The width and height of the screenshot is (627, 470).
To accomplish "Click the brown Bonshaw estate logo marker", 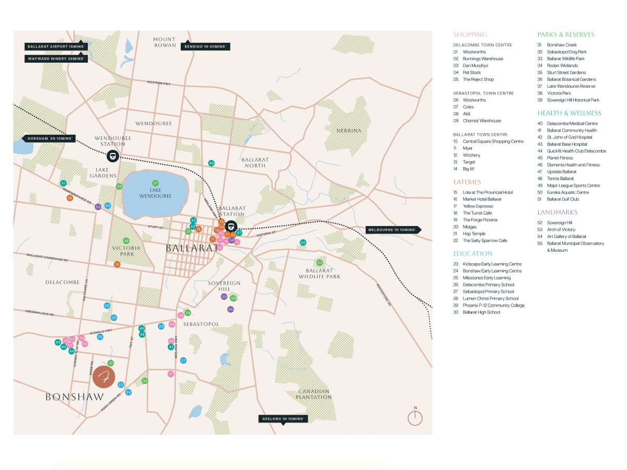I will coord(104,378).
